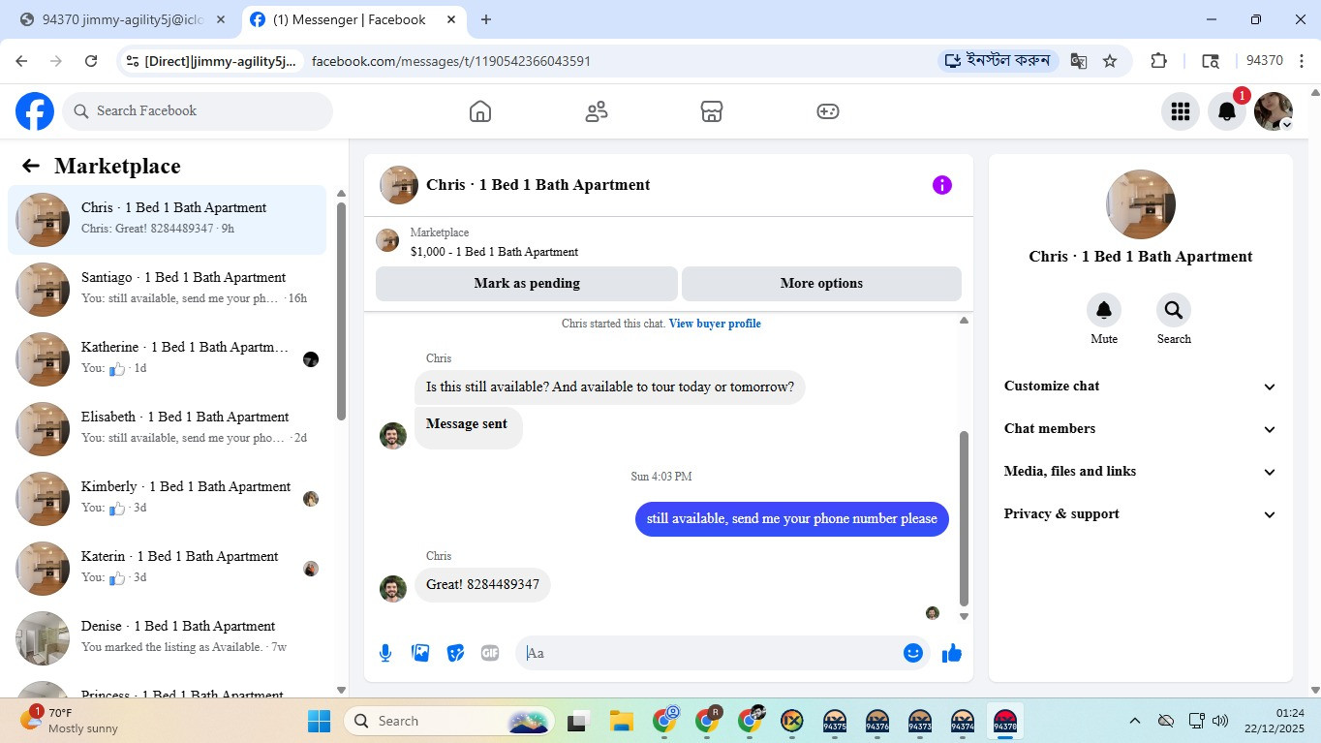1321x743 pixels.
Task: Click Chris's avatar next to Great! message
Action: (393, 589)
